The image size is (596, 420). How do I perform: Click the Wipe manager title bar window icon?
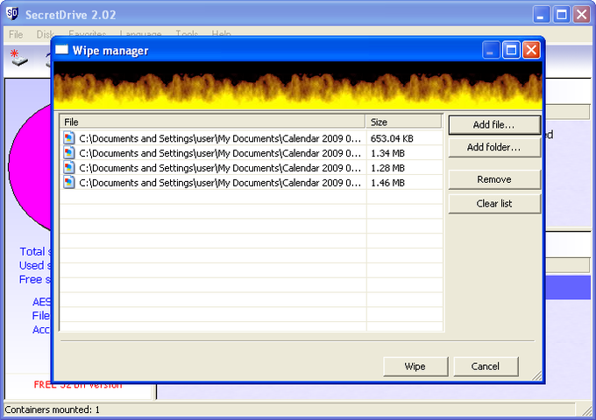point(61,50)
